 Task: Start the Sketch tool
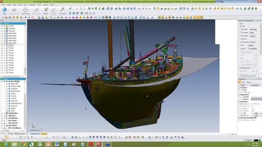tap(46, 11)
